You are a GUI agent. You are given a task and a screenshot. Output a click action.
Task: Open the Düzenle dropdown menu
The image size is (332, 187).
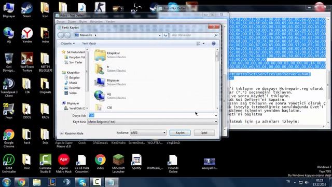coord(68,44)
